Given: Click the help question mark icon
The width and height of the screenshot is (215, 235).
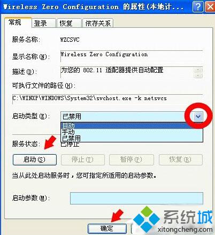Looking at the screenshot, I should click(x=197, y=7).
